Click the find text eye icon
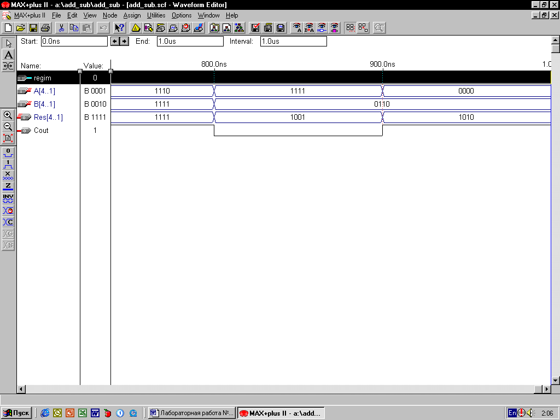Image resolution: width=560 pixels, height=420 pixels. pos(297,28)
